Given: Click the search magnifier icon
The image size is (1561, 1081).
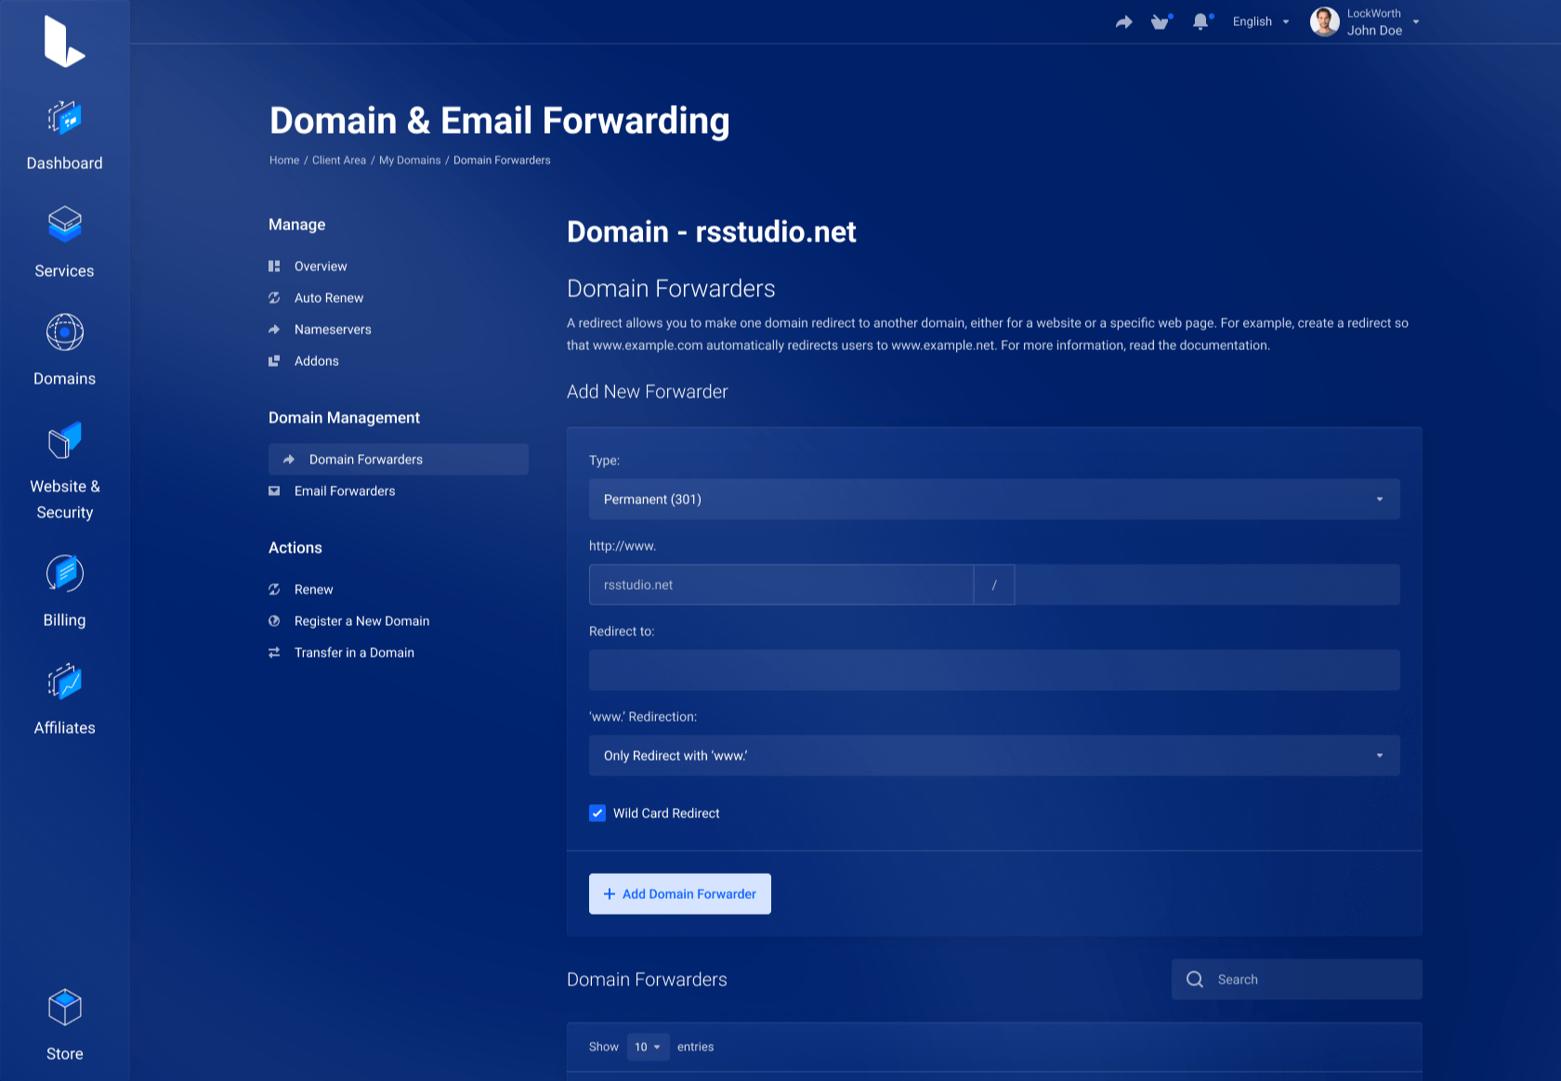Looking at the screenshot, I should tap(1195, 980).
